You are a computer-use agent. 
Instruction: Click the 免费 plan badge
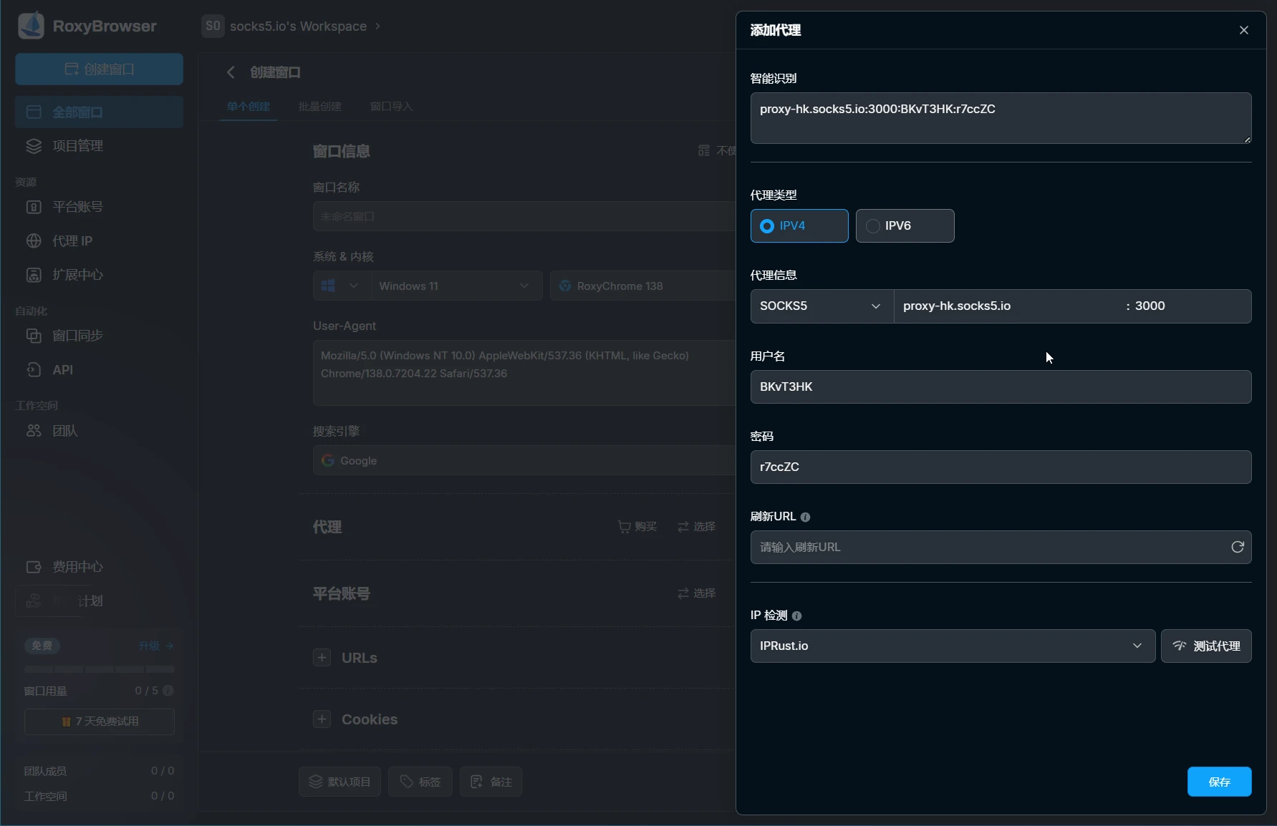(42, 646)
